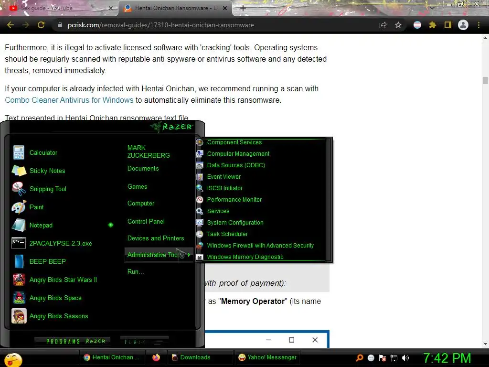Reload the page

(41, 25)
